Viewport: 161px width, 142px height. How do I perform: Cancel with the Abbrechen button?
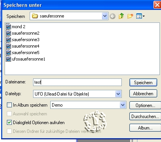click(x=143, y=94)
